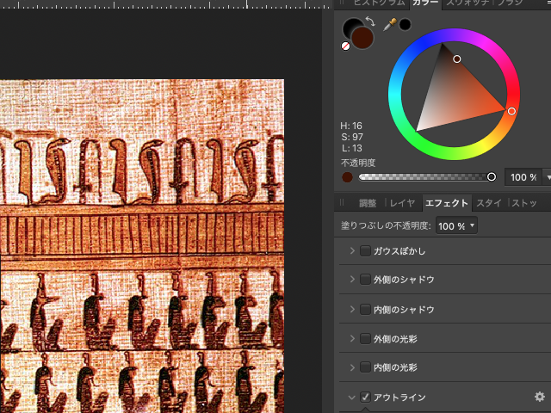Enable the 内側の光彩 checkbox
551x413 pixels.
tap(365, 367)
